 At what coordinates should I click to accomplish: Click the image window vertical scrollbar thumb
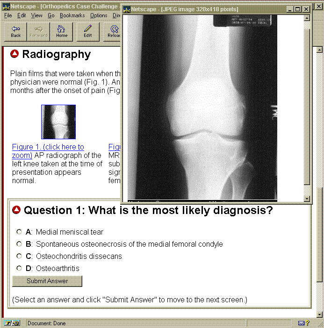click(x=307, y=107)
